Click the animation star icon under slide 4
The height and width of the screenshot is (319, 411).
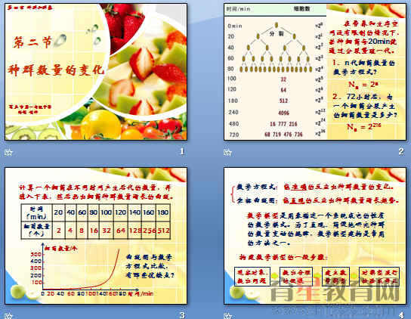click(x=227, y=315)
